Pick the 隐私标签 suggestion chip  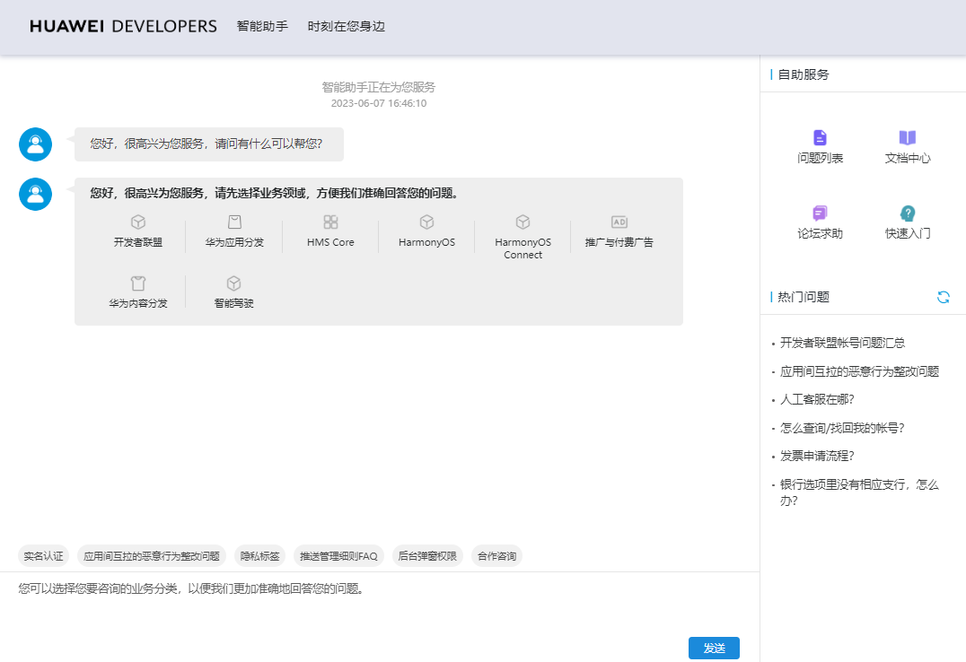[260, 556]
